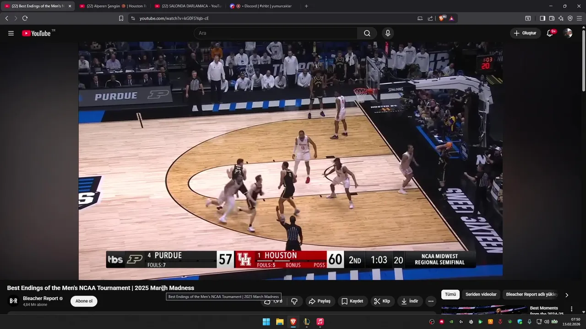The width and height of the screenshot is (586, 329).
Task: Open Brave Rewards triangle icon
Action: tap(451, 18)
